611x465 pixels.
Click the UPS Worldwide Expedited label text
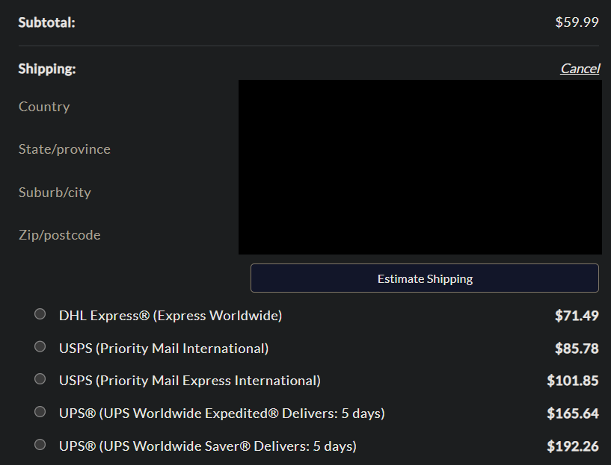point(221,413)
